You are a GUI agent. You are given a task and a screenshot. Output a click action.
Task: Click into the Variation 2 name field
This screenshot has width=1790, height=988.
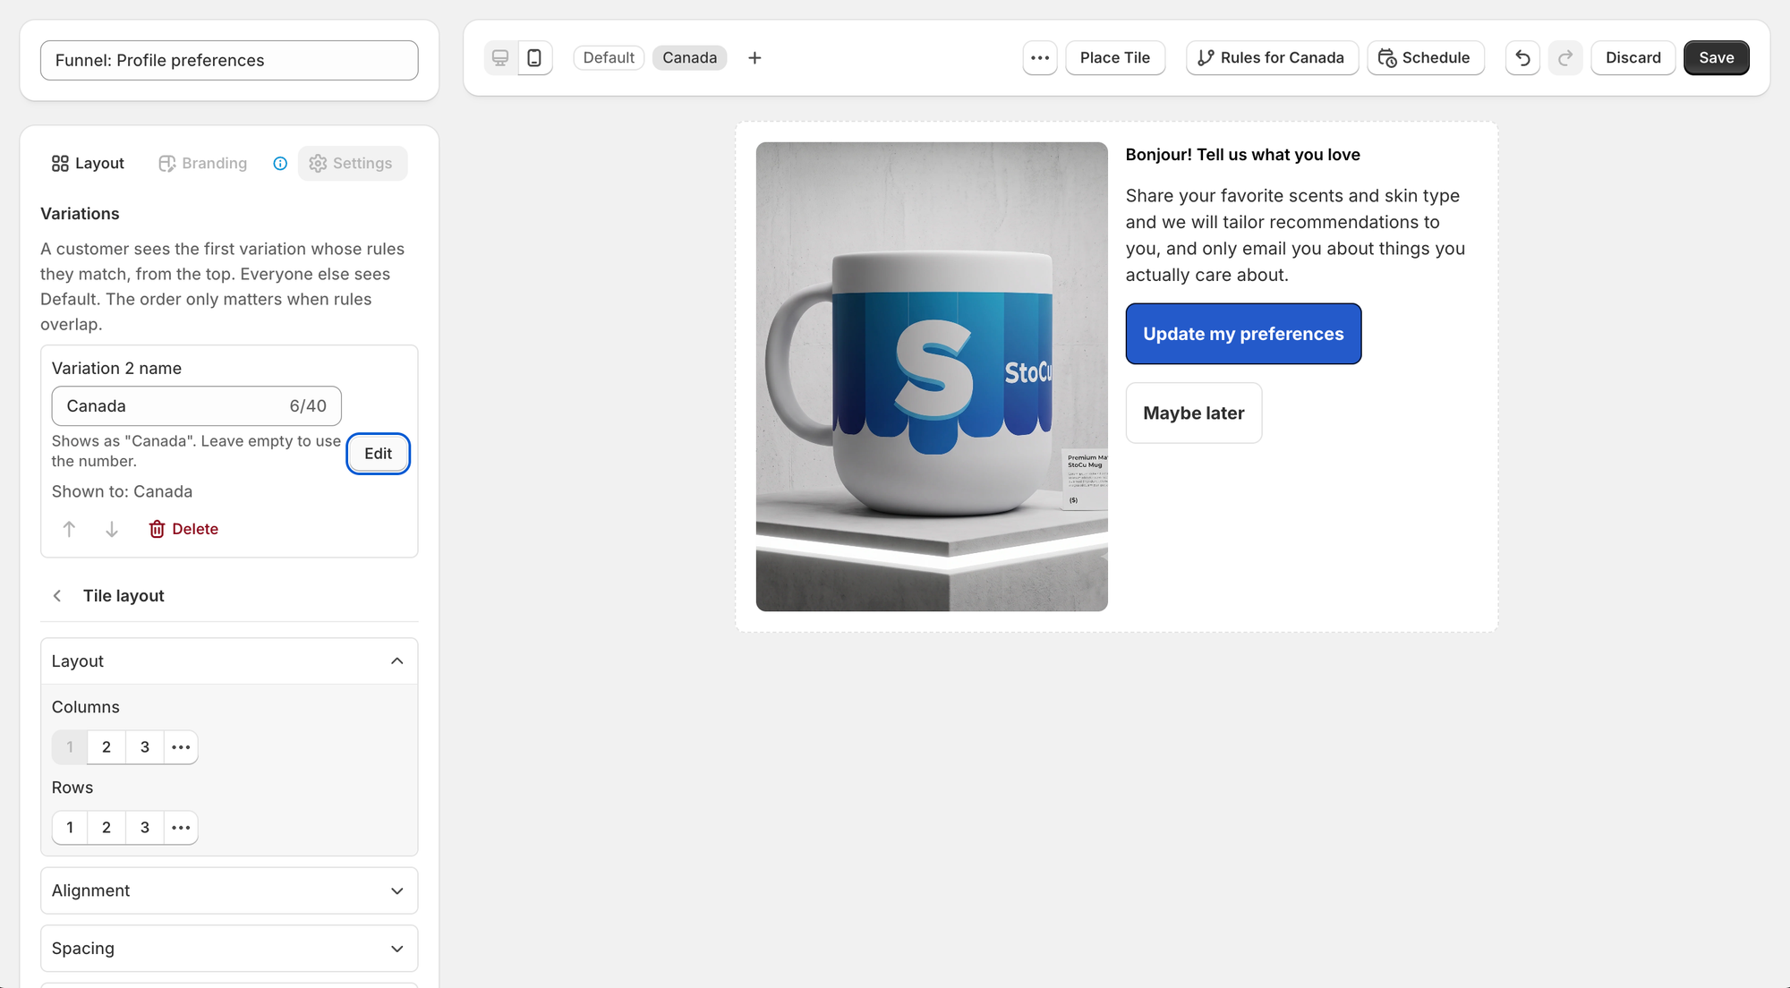[196, 406]
